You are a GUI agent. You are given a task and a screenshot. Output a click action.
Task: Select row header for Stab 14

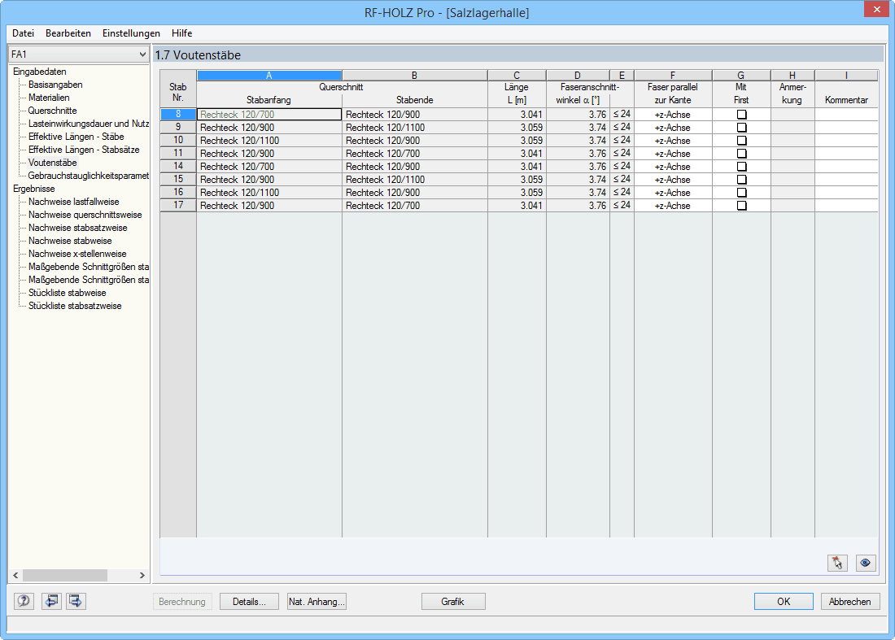pos(178,167)
